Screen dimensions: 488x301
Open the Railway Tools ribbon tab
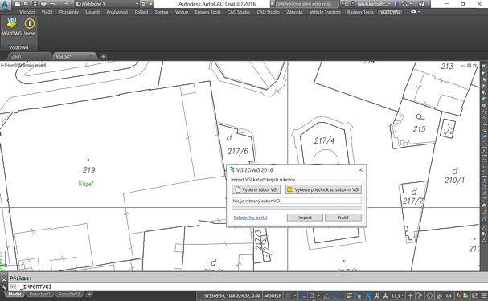point(360,12)
